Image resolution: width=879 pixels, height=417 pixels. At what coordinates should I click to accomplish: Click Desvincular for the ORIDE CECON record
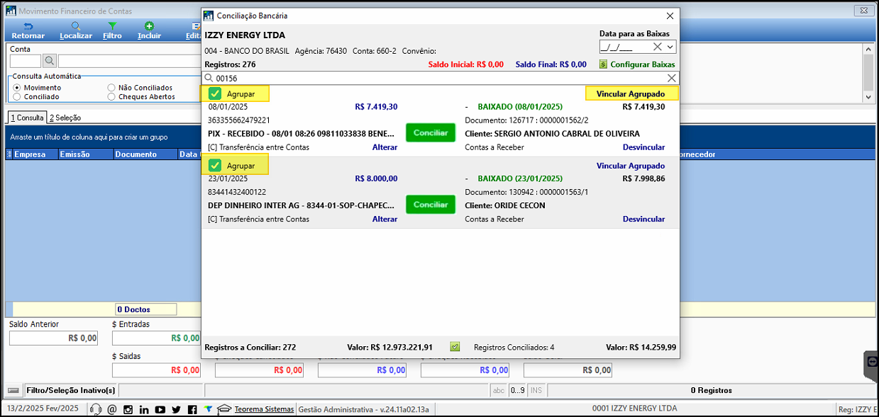(x=643, y=219)
